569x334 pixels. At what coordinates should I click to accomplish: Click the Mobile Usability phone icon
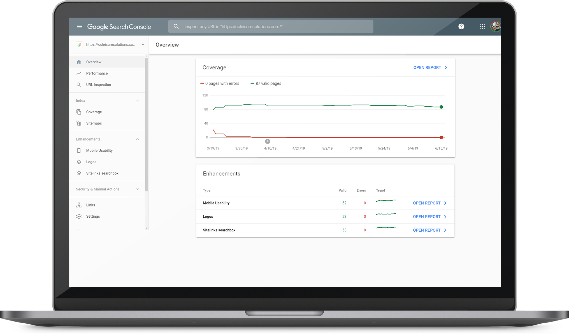tap(79, 150)
